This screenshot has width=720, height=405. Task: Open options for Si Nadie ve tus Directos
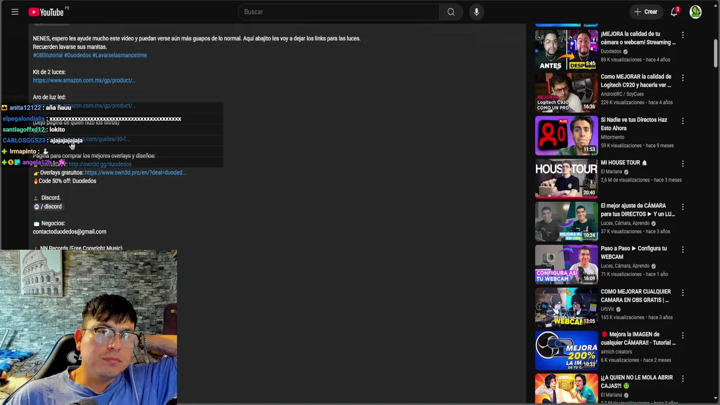click(x=683, y=121)
